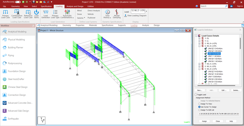244x126 pixels.
Task: Open the Specification ribbon tab
Action: (x=46, y=6)
